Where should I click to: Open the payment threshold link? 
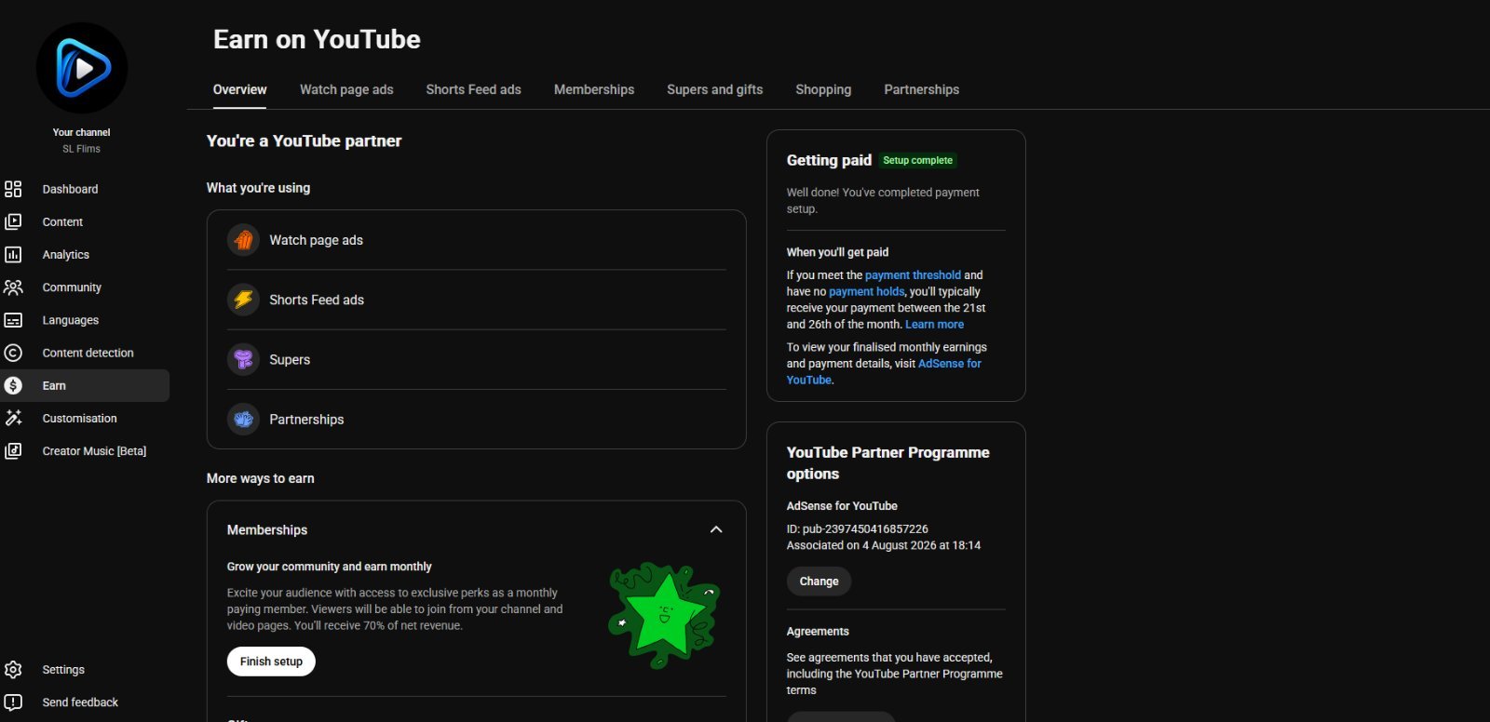(x=913, y=275)
